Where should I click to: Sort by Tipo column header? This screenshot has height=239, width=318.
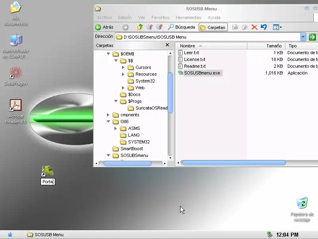click(302, 46)
